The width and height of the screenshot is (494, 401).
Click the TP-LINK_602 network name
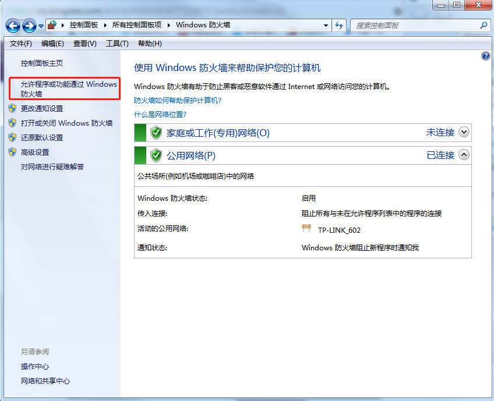click(339, 230)
